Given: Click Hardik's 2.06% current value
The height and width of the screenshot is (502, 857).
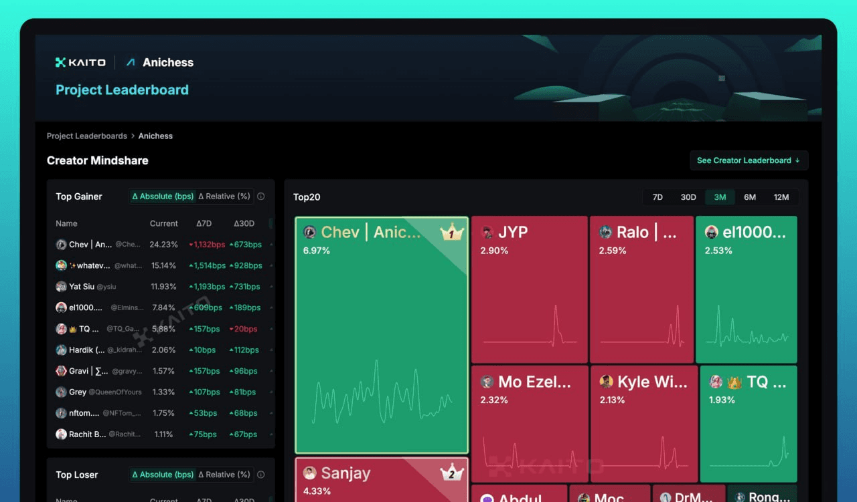Looking at the screenshot, I should pyautogui.click(x=163, y=350).
